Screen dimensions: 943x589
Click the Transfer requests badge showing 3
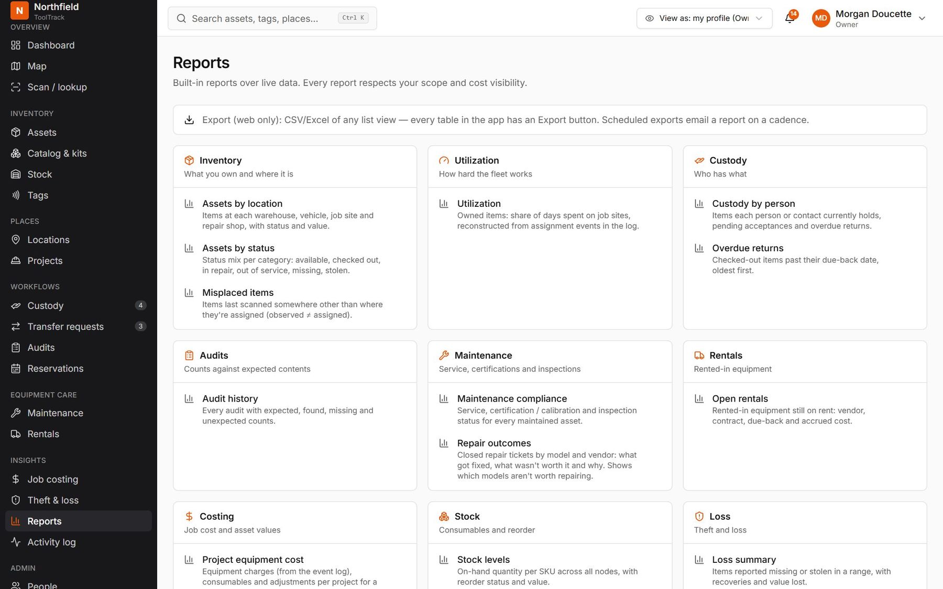point(140,326)
